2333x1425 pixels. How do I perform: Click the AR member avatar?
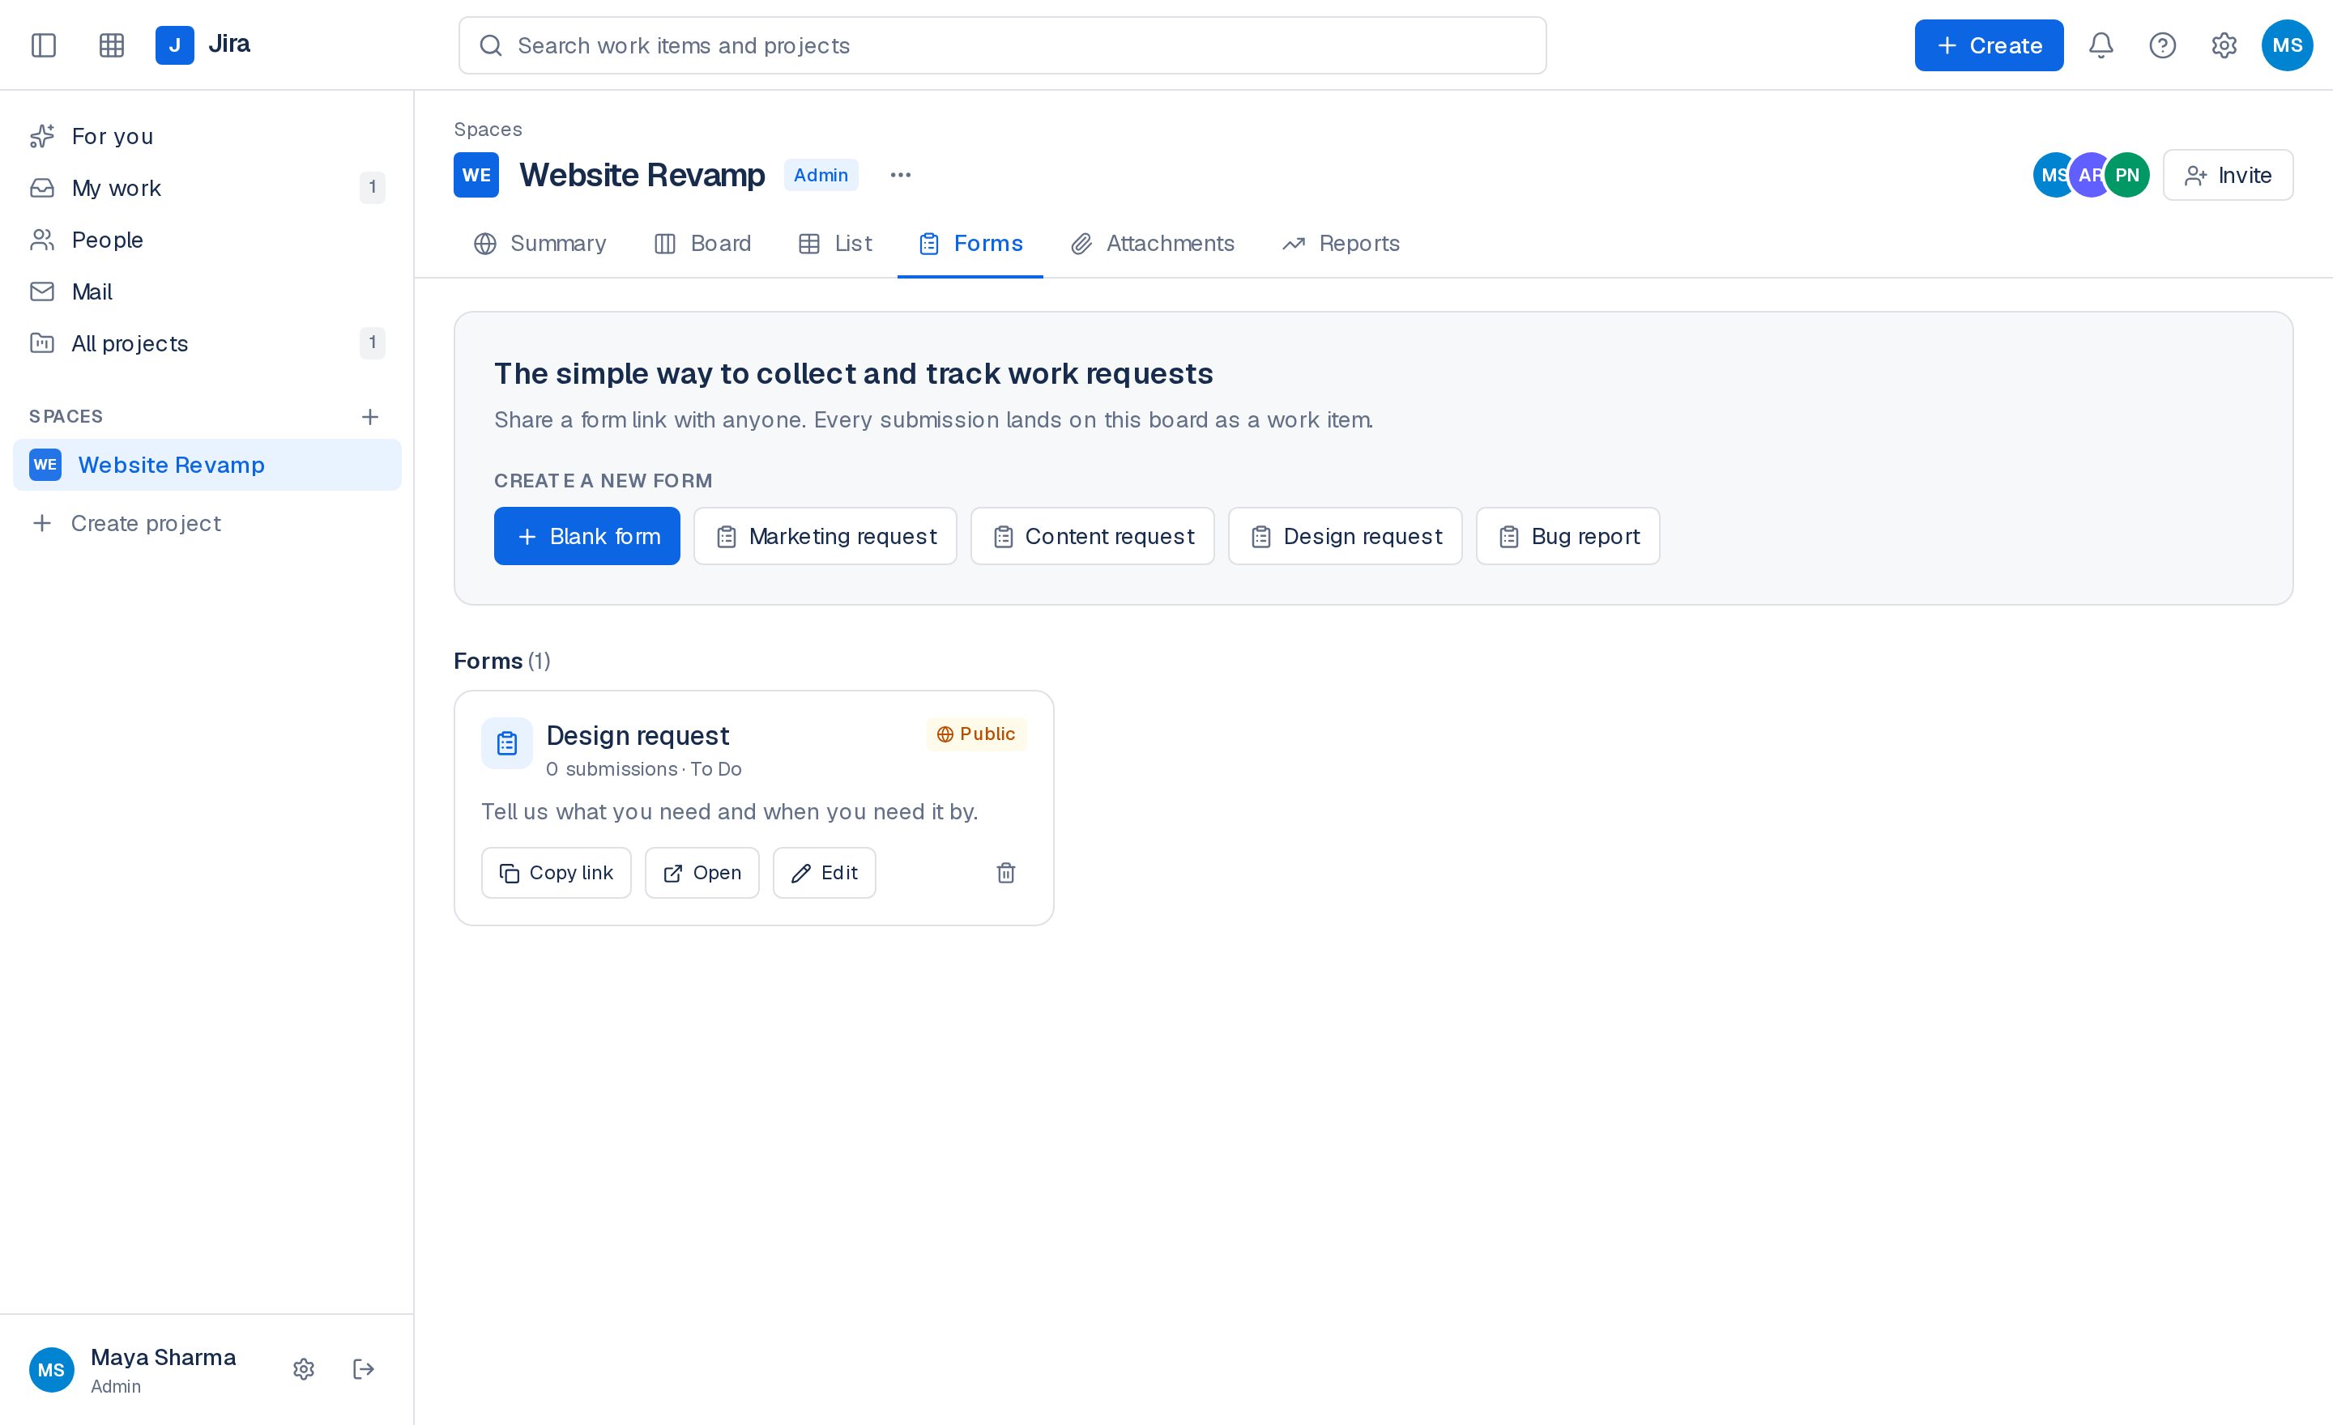point(2088,175)
